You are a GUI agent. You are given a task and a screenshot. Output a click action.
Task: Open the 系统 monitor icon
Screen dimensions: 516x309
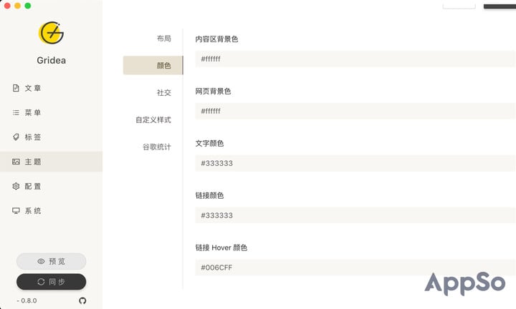[x=16, y=210]
